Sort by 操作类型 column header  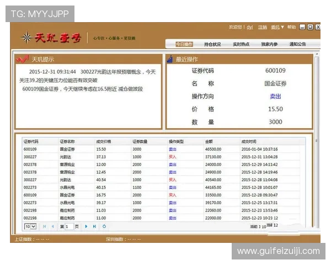tap(177, 141)
